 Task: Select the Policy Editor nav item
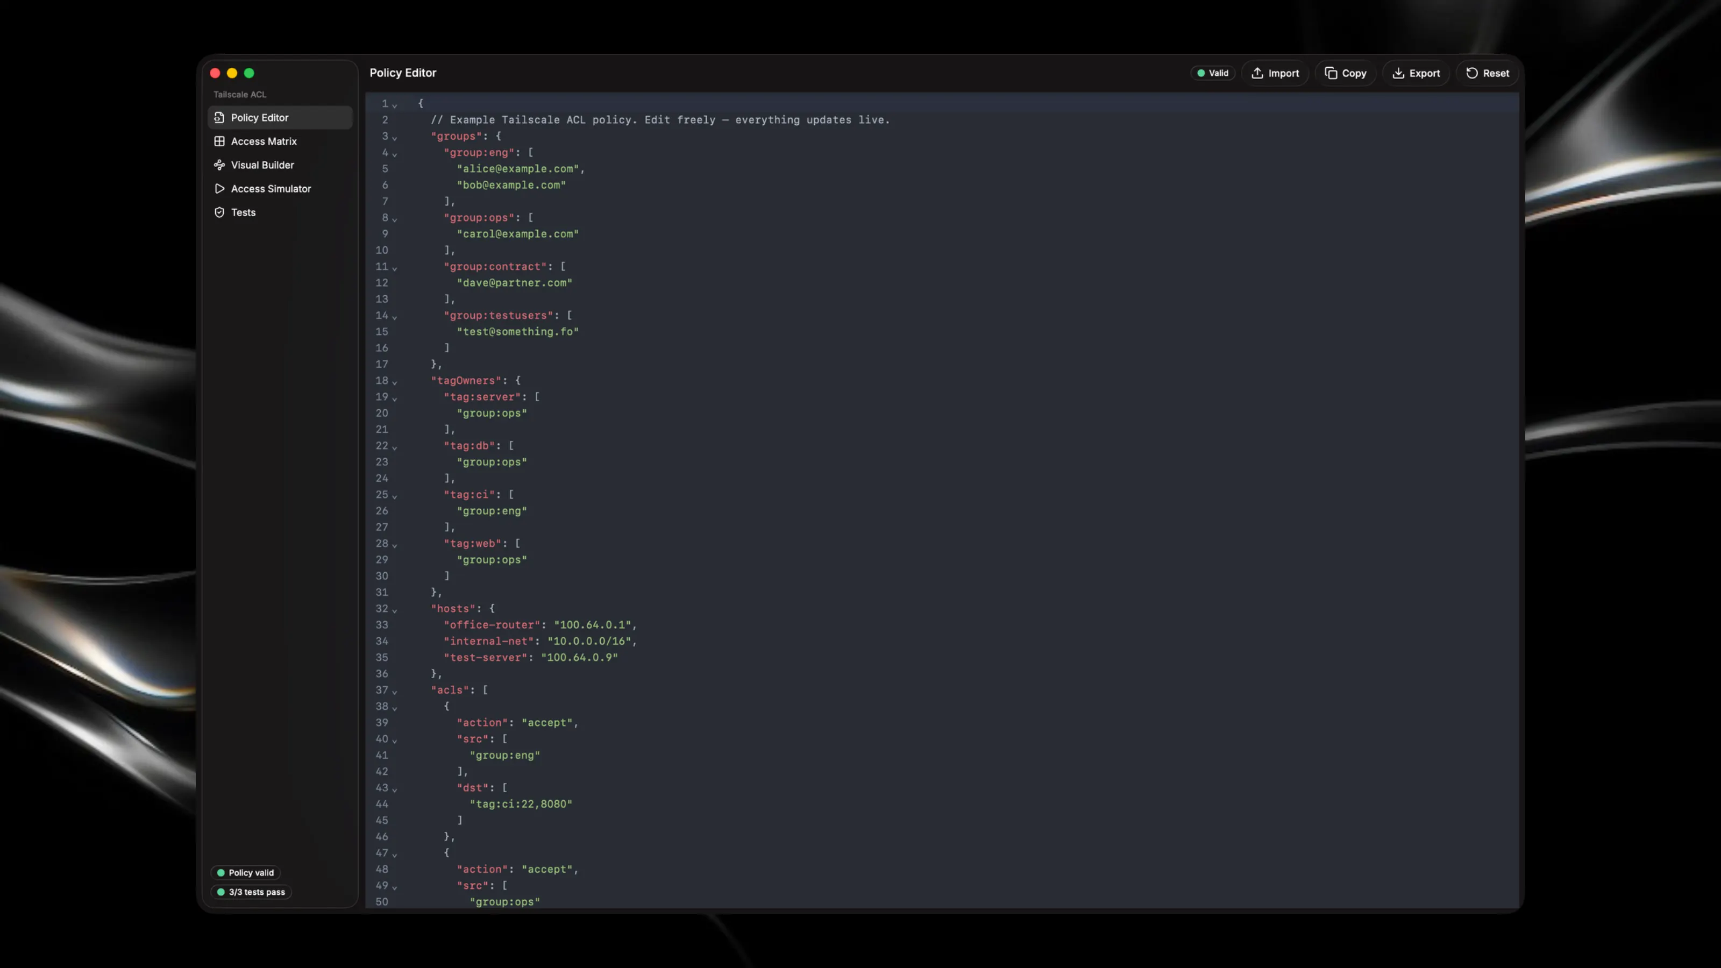(280, 118)
